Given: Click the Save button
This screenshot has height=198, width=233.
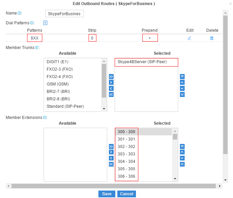Looking at the screenshot, I should pos(107,194).
